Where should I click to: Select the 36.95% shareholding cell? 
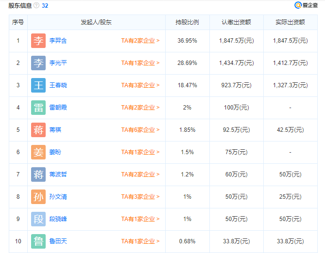187,41
